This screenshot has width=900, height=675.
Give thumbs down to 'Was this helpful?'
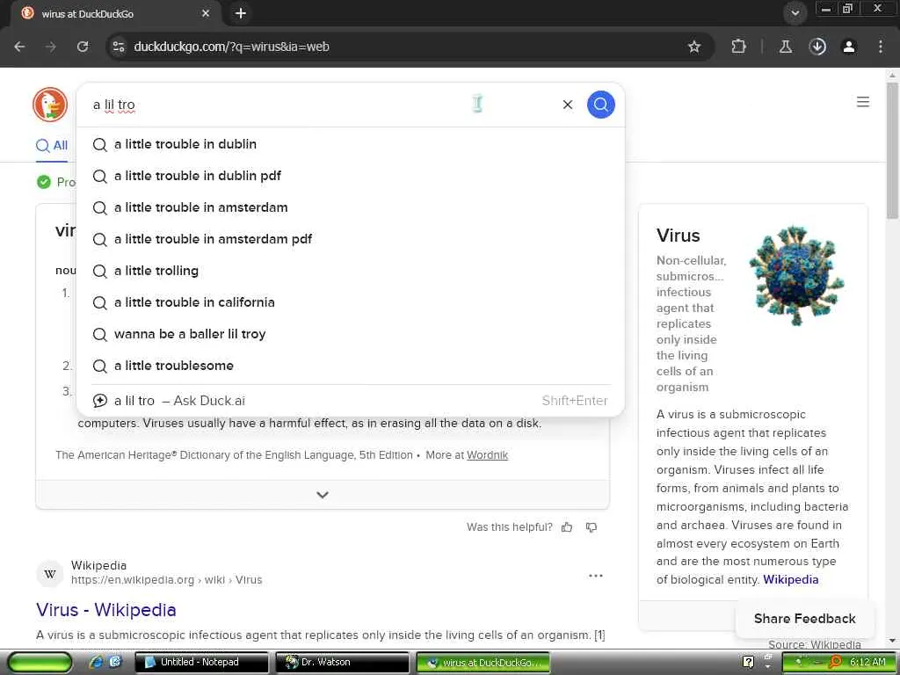tap(592, 527)
